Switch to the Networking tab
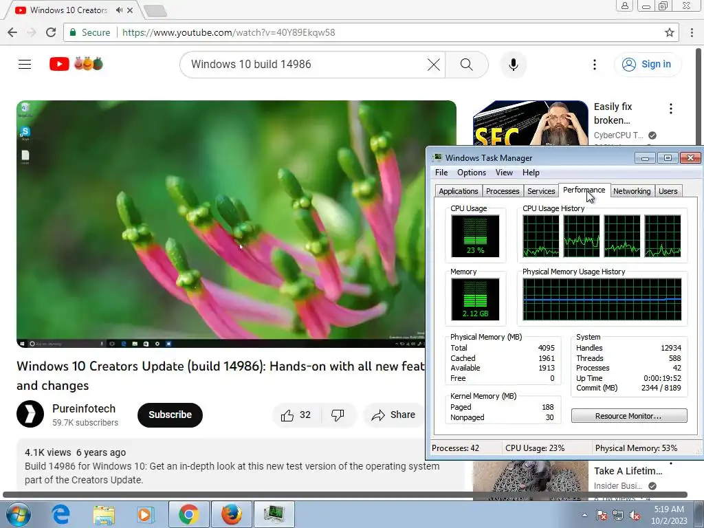704x528 pixels. point(632,191)
